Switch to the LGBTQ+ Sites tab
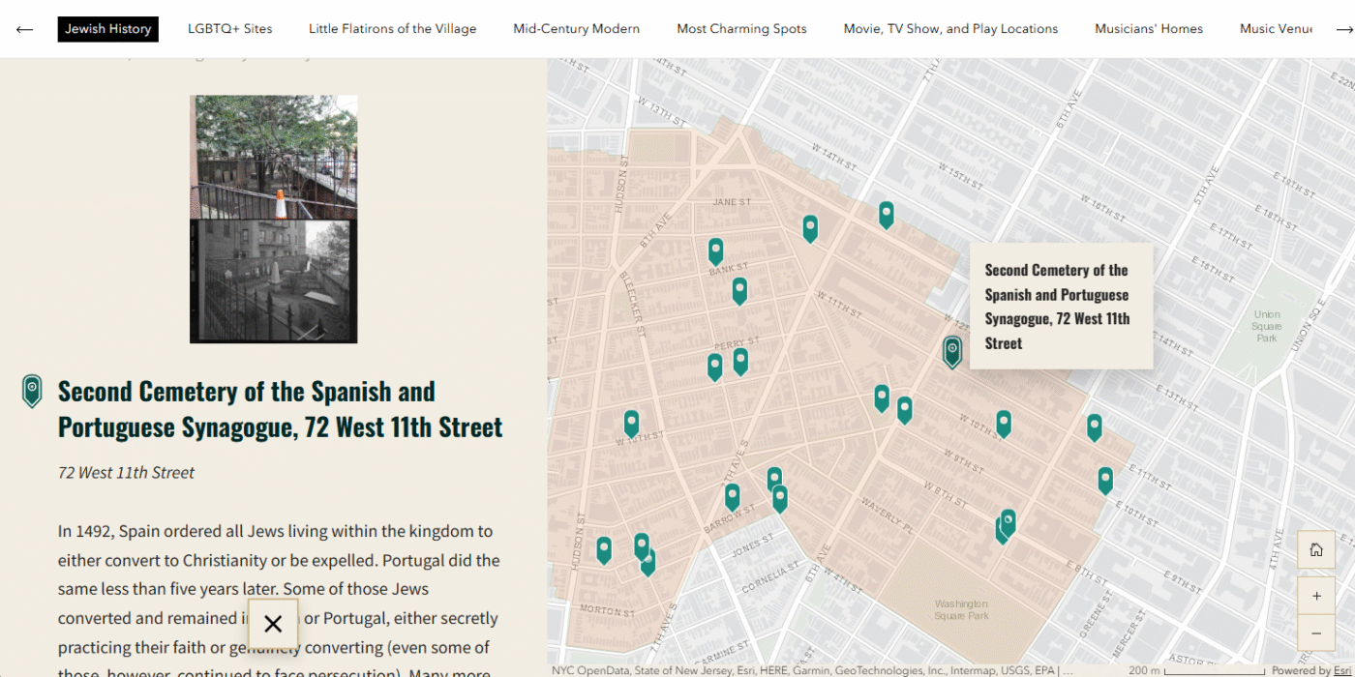Viewport: 1355px width, 677px height. (230, 29)
